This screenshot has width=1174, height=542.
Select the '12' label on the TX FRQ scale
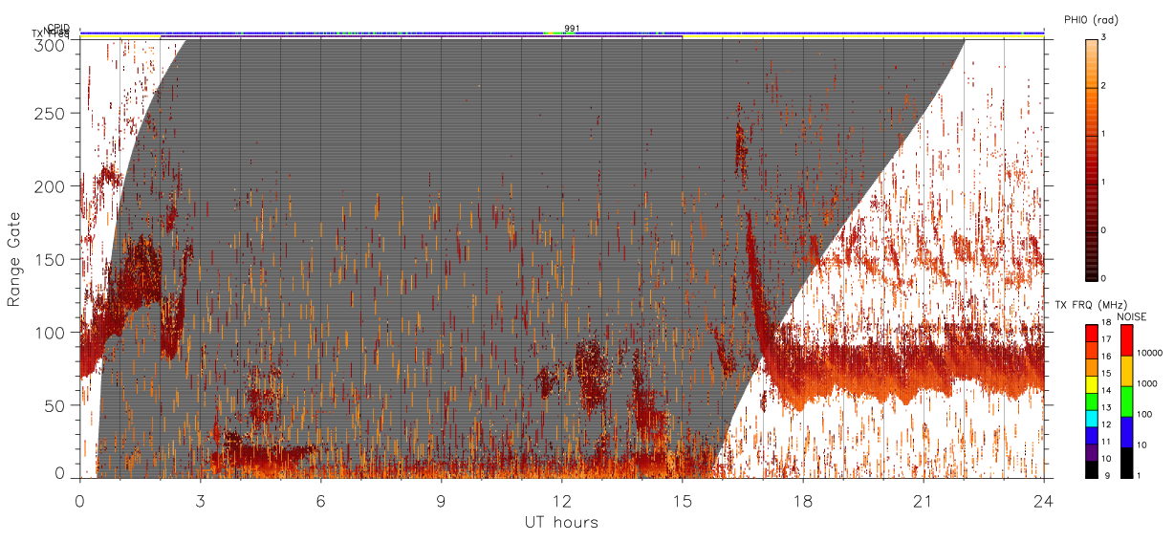pos(1107,424)
